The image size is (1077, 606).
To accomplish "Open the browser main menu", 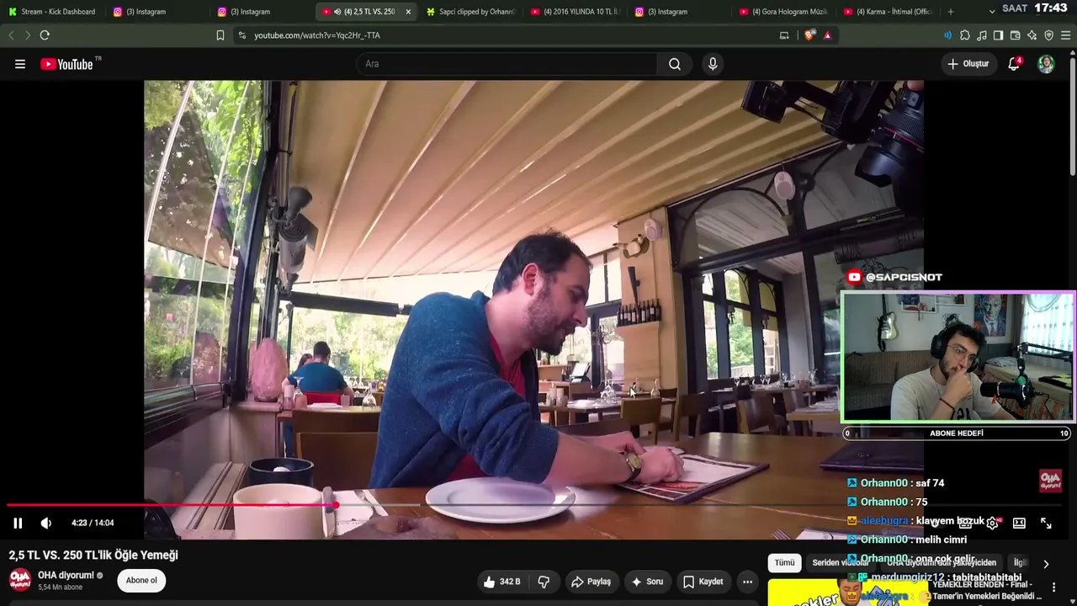I will (x=1065, y=35).
